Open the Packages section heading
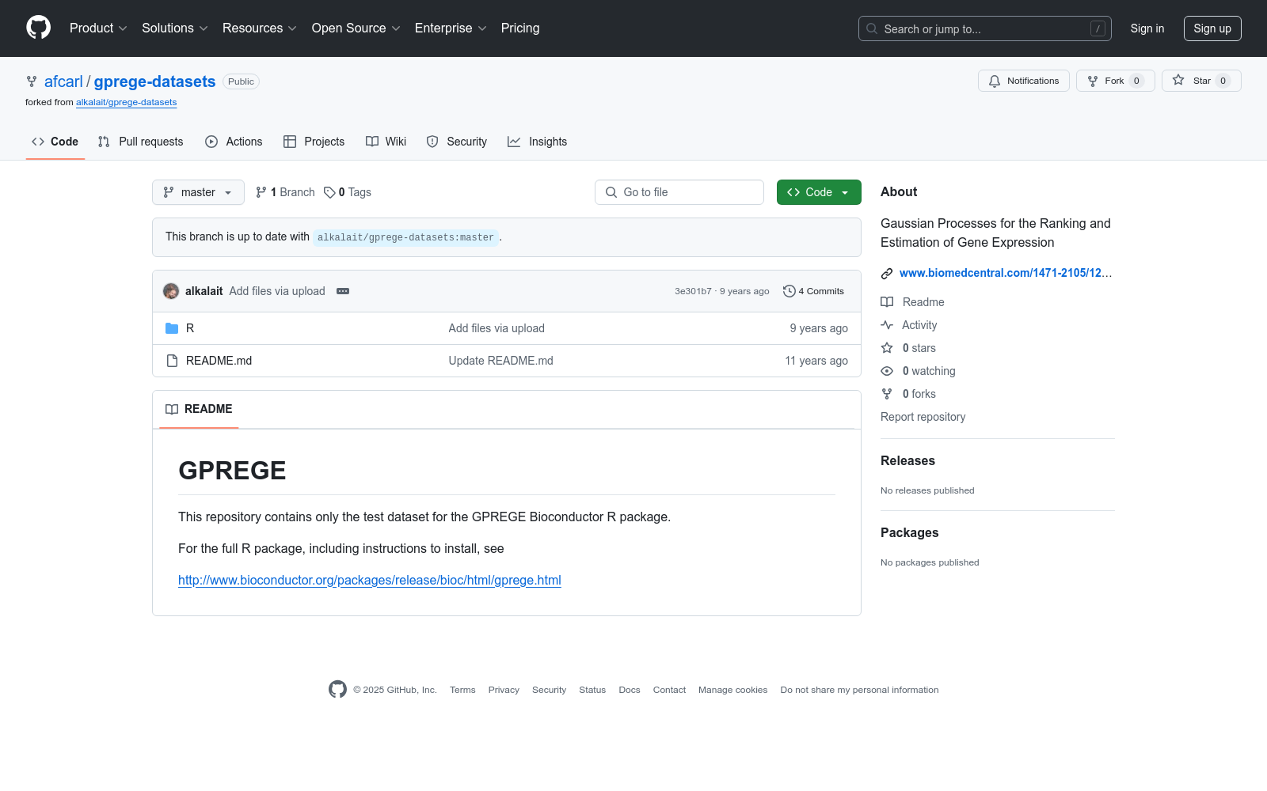1267x791 pixels. (909, 532)
